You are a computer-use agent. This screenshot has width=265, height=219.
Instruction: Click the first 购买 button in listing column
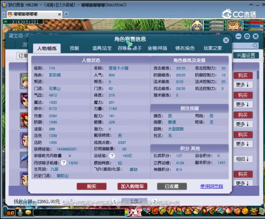pos(243,75)
